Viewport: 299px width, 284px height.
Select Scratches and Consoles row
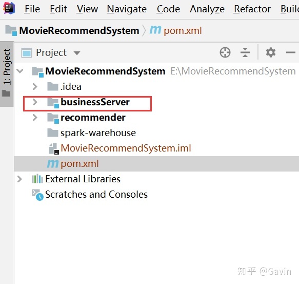tap(156, 195)
